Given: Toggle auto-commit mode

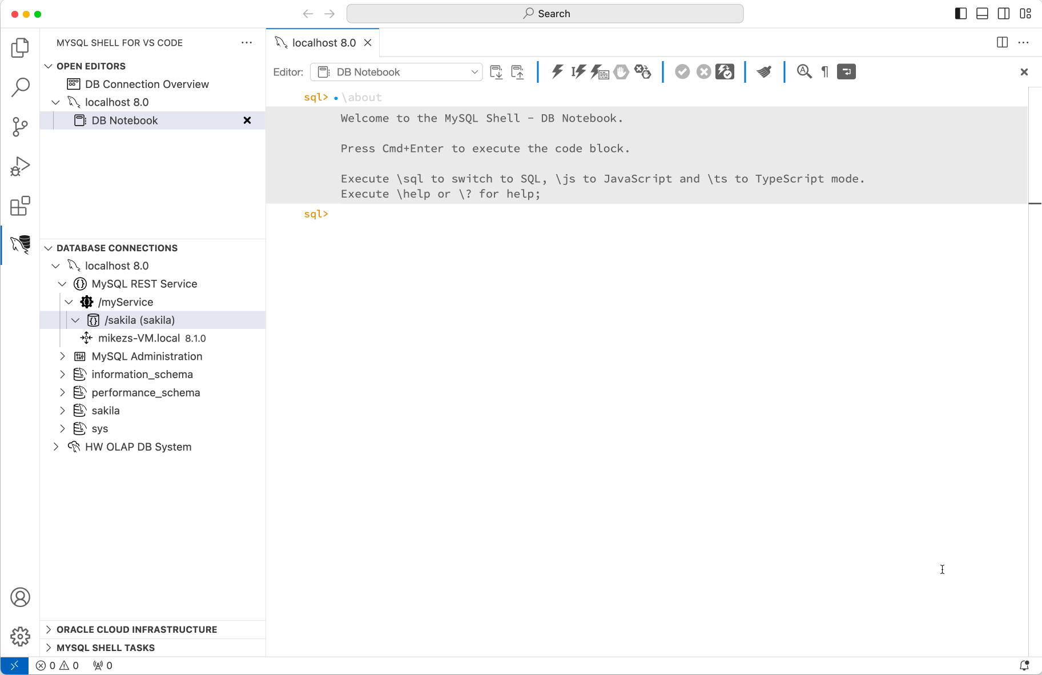Looking at the screenshot, I should click(x=724, y=71).
